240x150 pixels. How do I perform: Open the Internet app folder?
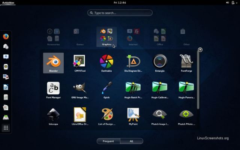(x=133, y=37)
